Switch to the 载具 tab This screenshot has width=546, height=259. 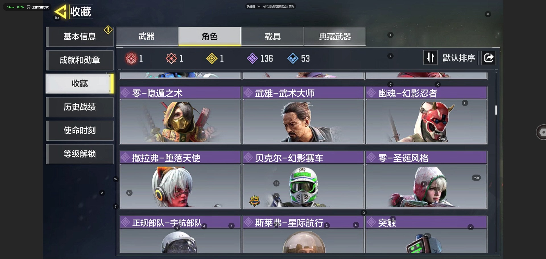pos(272,36)
